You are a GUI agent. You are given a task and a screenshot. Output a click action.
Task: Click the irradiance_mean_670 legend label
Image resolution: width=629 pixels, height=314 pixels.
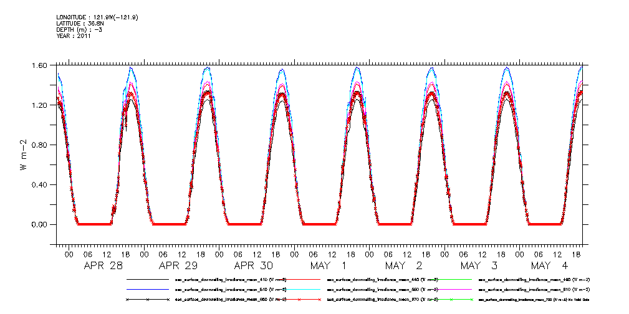[x=383, y=300]
